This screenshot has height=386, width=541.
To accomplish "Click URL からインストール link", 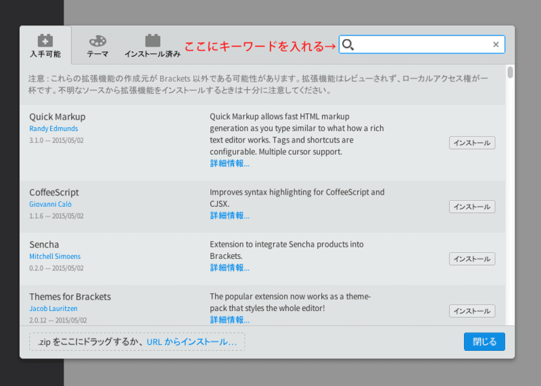I will point(192,342).
